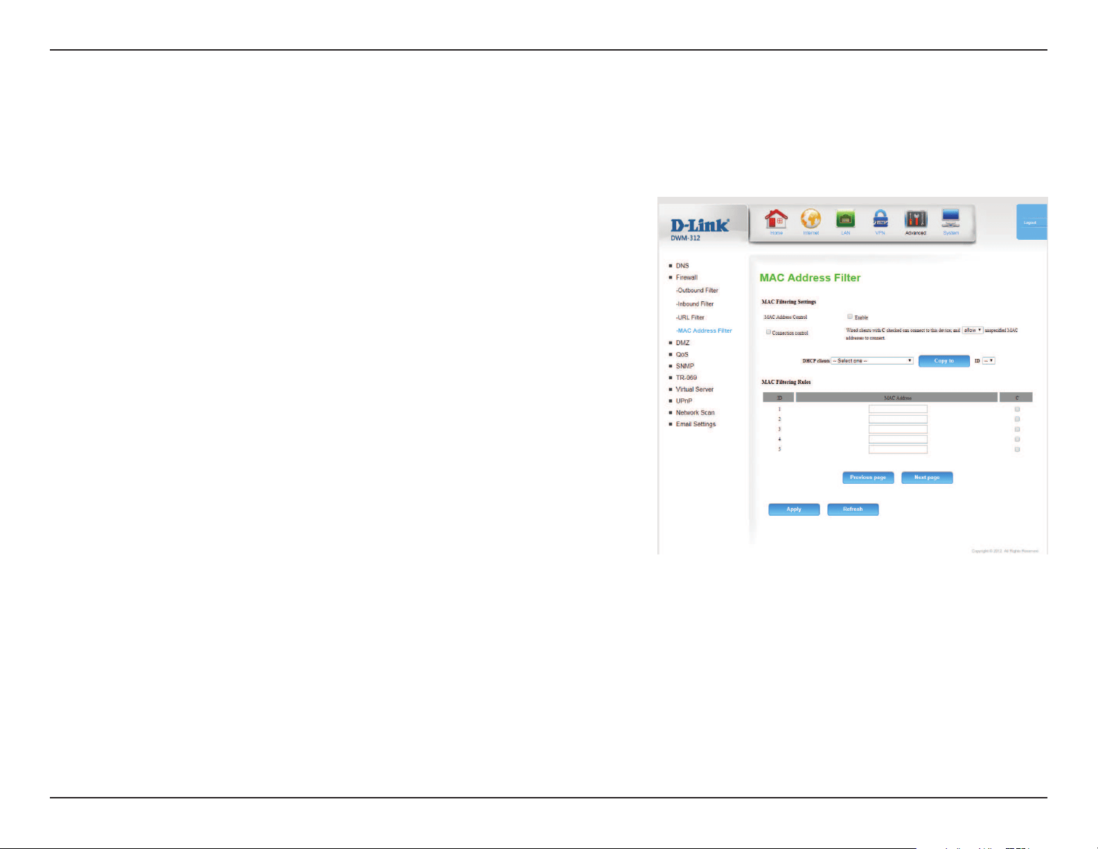
Task: Click the Copy to button
Action: point(944,361)
